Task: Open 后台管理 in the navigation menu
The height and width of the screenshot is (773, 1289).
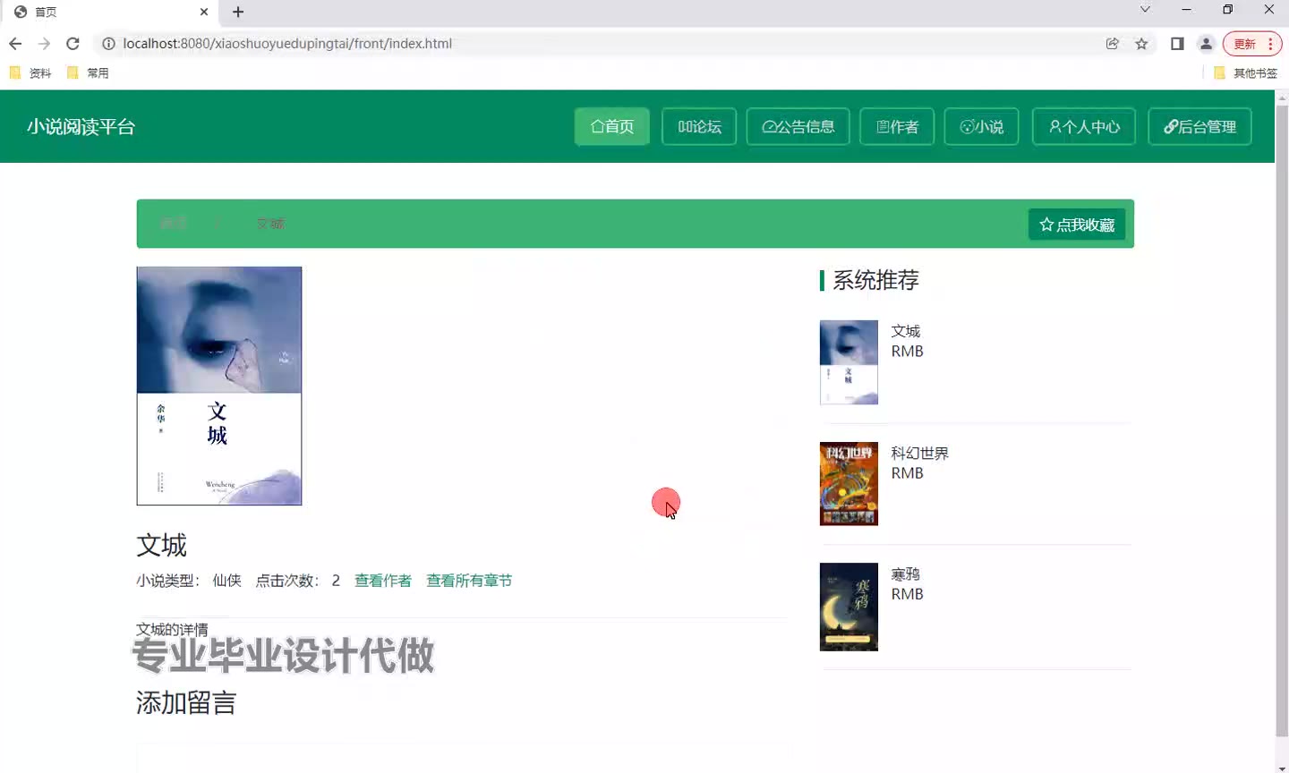Action: point(1200,127)
